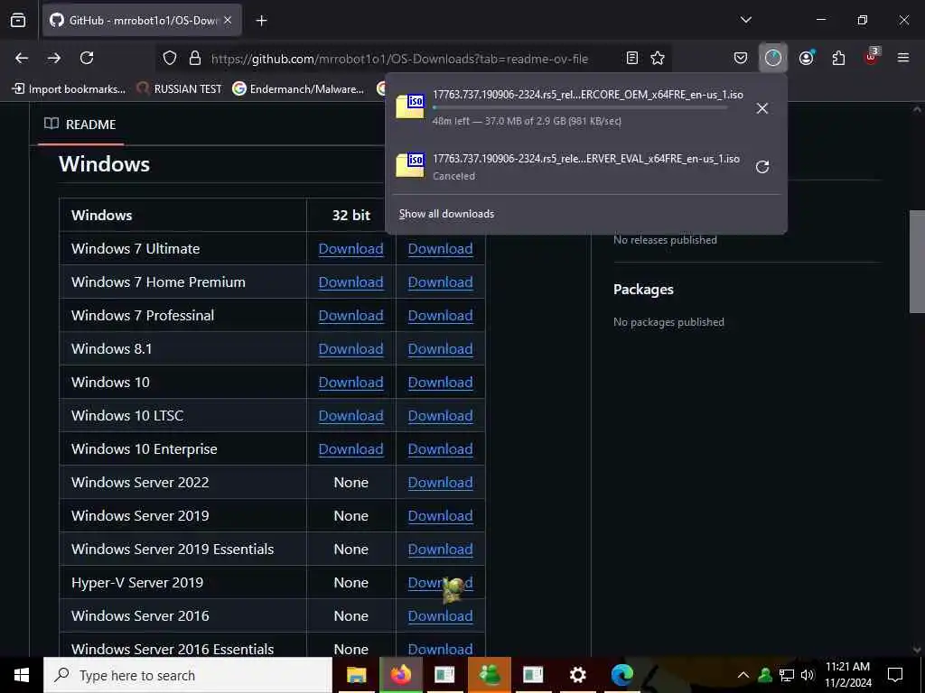Download Windows 7 Professinal 32 bit
This screenshot has width=925, height=693.
pyautogui.click(x=351, y=315)
